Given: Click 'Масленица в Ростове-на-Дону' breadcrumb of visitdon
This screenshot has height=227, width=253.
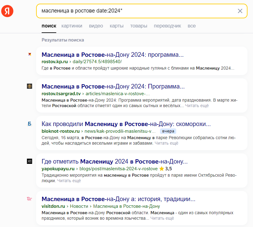Looking at the screenshot, I should [x=127, y=206].
